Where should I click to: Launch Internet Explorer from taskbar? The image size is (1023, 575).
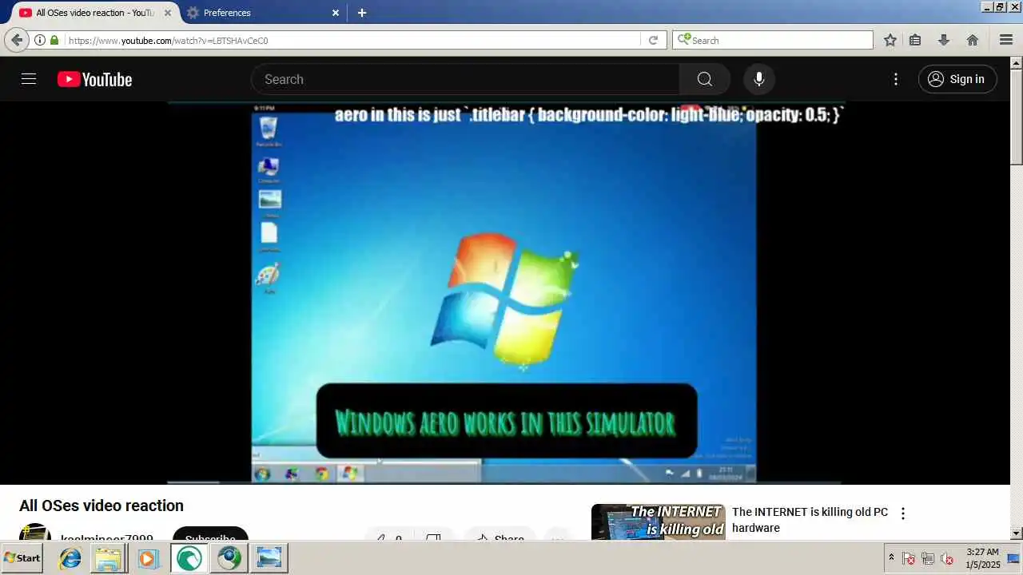point(70,558)
